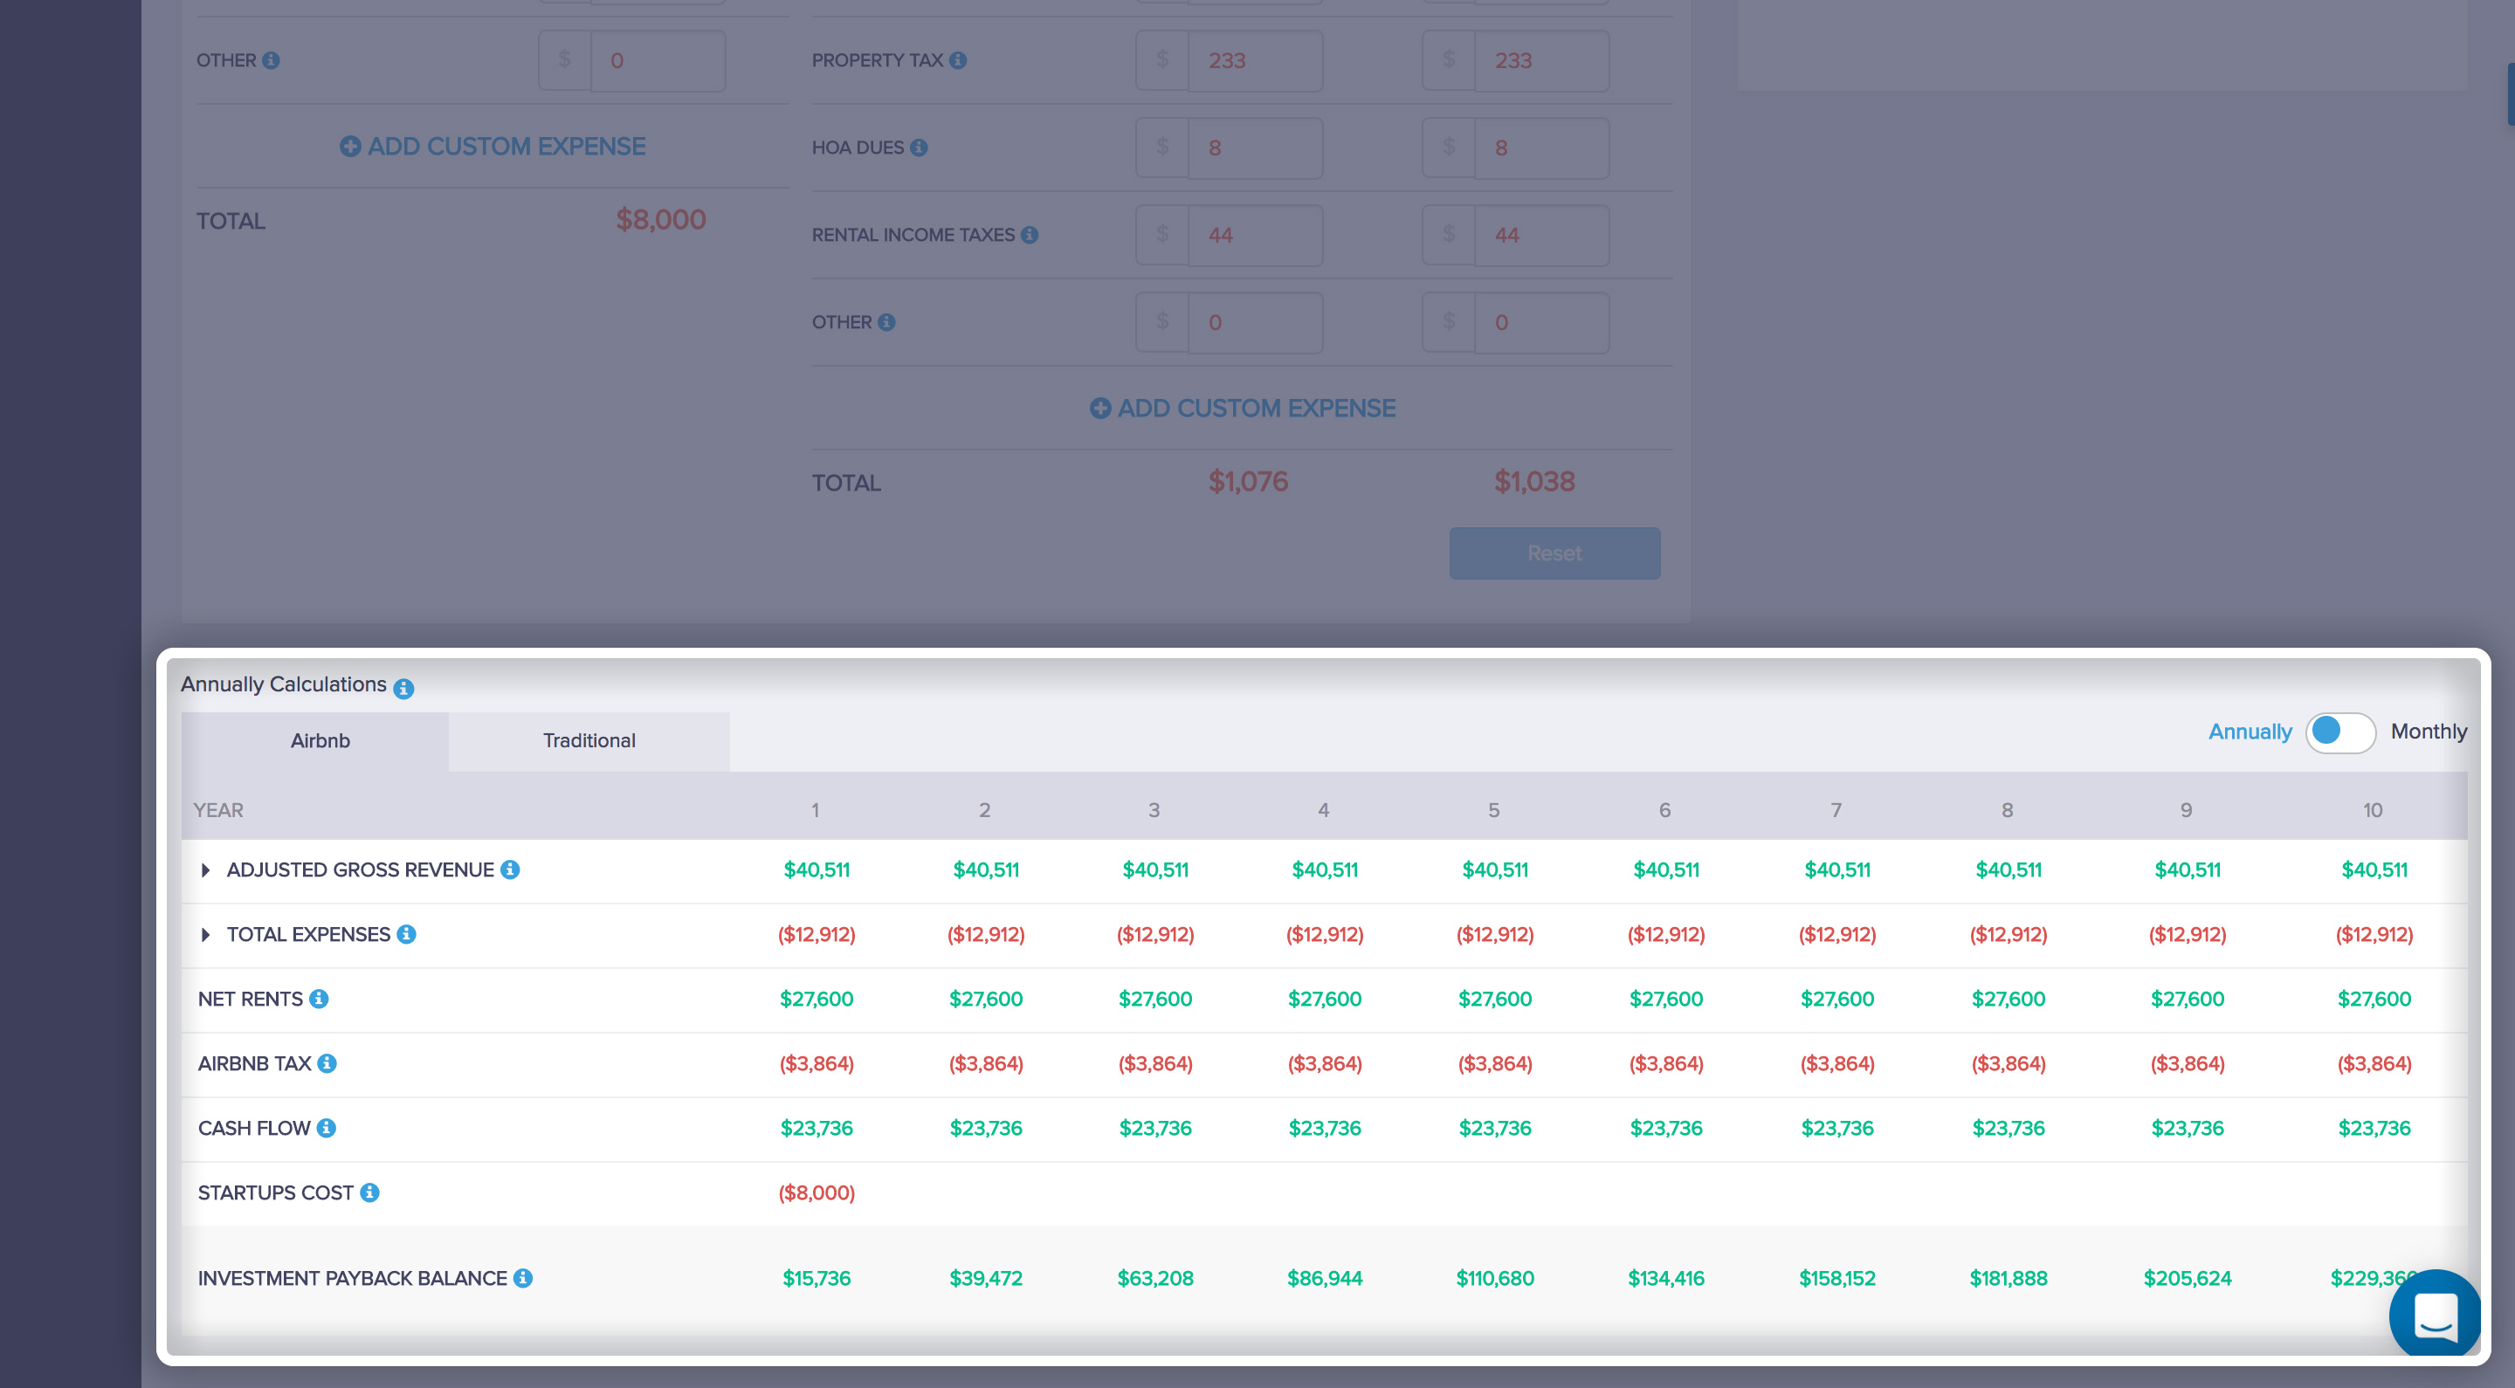Click Adjusted Gross Revenue info icon
2515x1388 pixels.
pos(510,869)
